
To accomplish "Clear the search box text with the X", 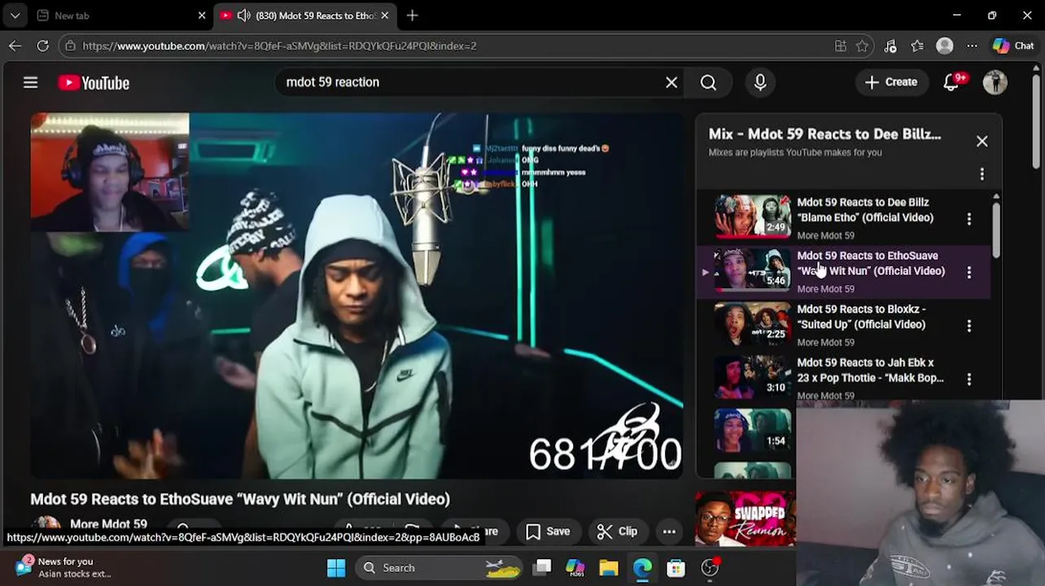I will pos(671,82).
